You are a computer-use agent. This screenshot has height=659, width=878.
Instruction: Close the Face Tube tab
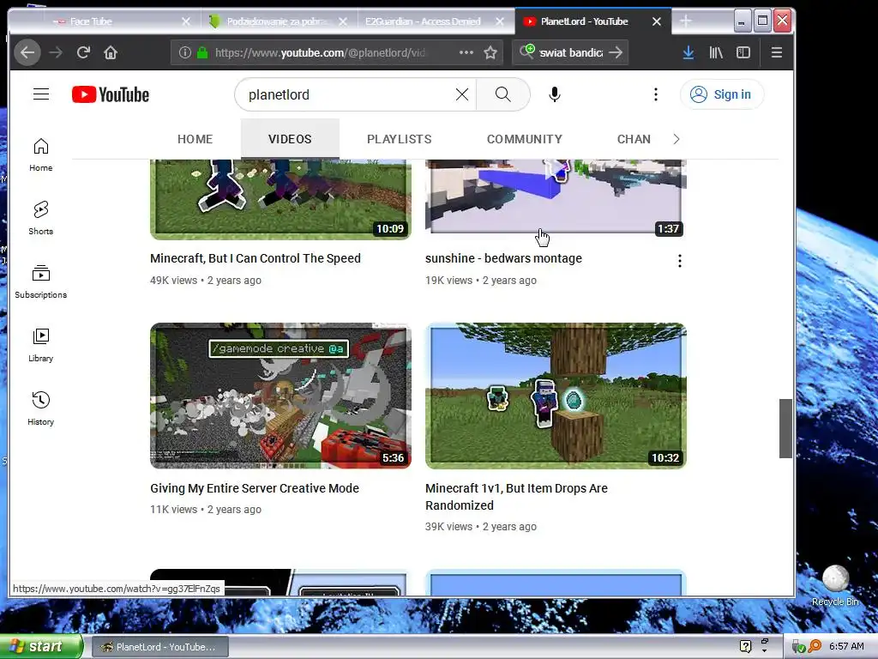pos(186,21)
